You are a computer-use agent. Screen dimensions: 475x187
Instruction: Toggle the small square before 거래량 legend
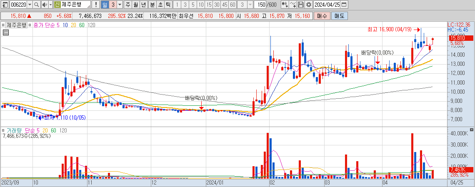[3, 130]
